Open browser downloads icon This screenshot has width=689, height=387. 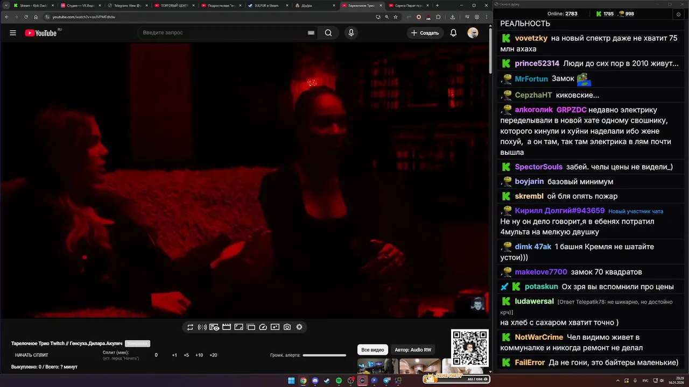point(453,17)
